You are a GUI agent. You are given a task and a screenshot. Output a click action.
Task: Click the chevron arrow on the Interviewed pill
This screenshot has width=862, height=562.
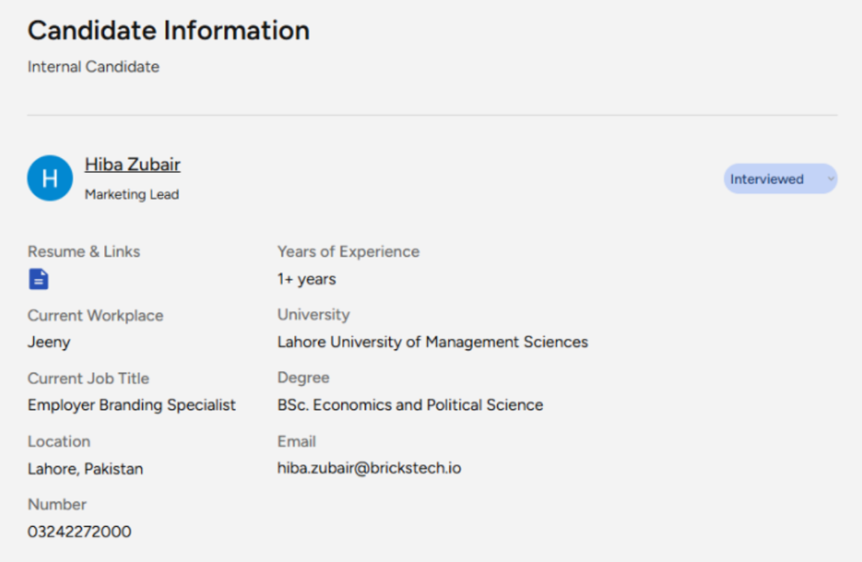[x=829, y=180]
